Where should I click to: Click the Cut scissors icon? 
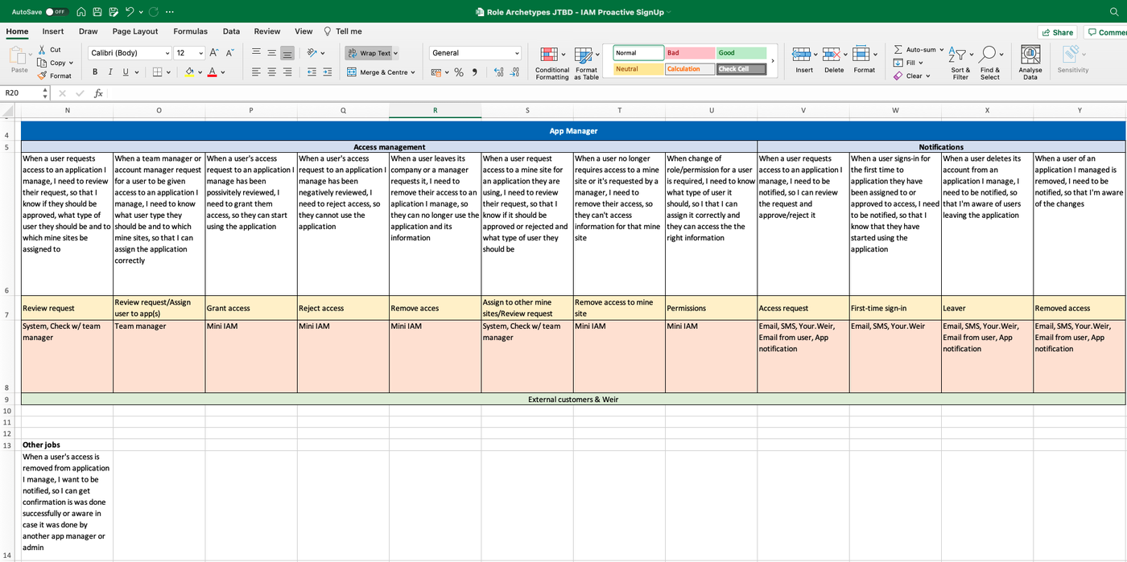[x=43, y=50]
